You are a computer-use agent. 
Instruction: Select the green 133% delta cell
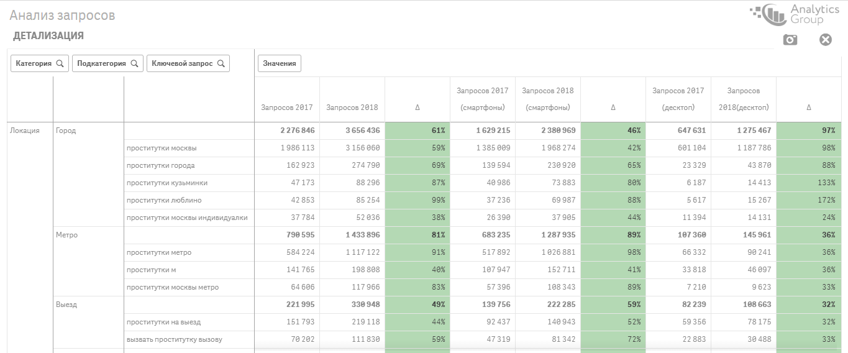coord(808,183)
